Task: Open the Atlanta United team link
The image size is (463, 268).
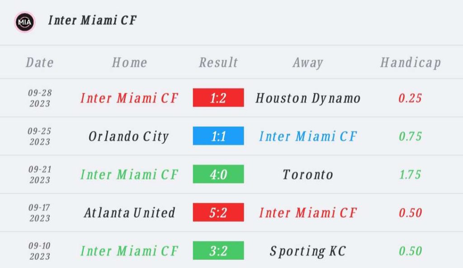Action: (x=129, y=212)
